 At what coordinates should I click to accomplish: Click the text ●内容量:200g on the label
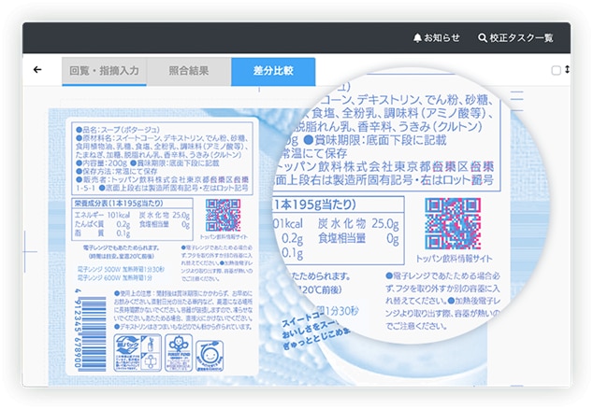coord(101,163)
